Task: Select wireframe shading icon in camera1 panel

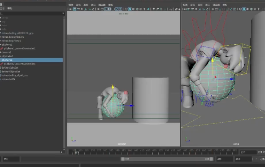Action: [126, 9]
